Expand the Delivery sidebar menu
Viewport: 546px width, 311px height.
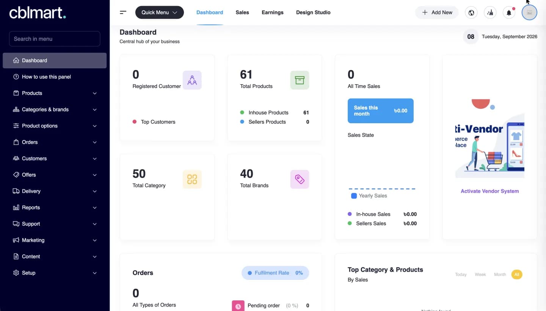pos(55,191)
